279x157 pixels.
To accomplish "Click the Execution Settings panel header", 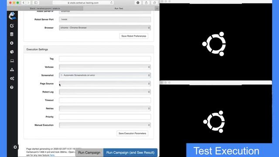I will click(89, 49).
